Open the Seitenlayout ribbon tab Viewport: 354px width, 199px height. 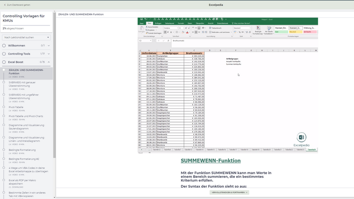pyautogui.click(x=169, y=23)
